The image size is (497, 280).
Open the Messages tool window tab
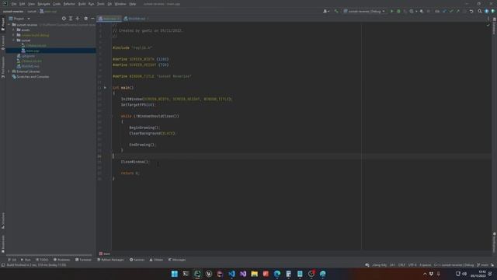pyautogui.click(x=177, y=260)
